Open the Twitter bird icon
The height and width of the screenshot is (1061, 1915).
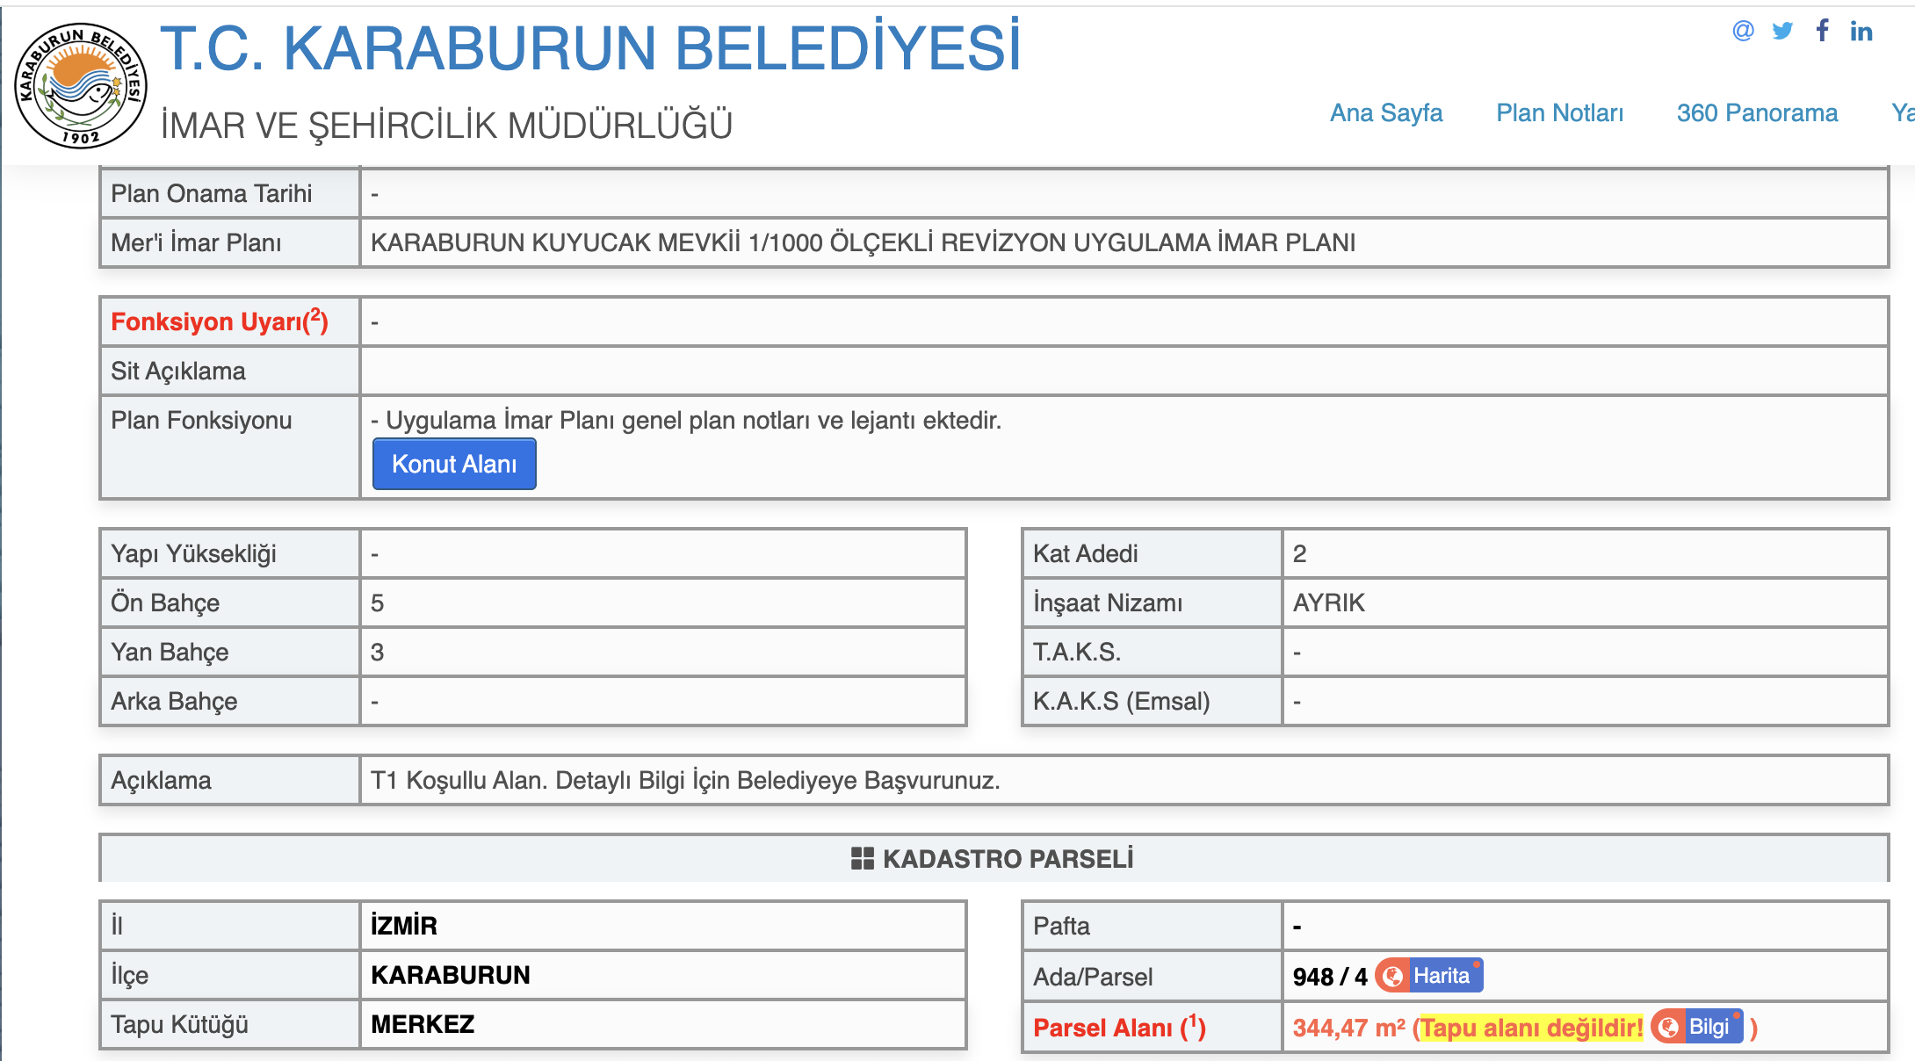(1782, 32)
